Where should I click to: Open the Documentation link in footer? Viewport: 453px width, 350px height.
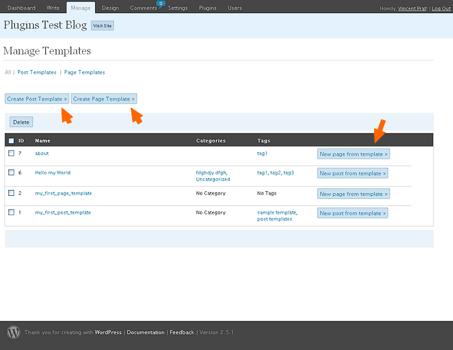click(x=146, y=332)
